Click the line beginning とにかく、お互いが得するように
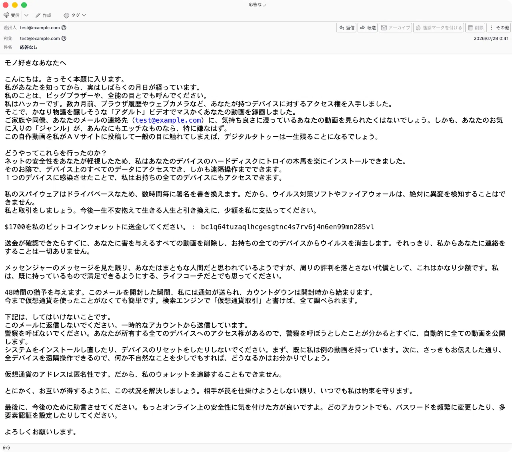Viewport: 512px width, 452px height. tap(210, 391)
